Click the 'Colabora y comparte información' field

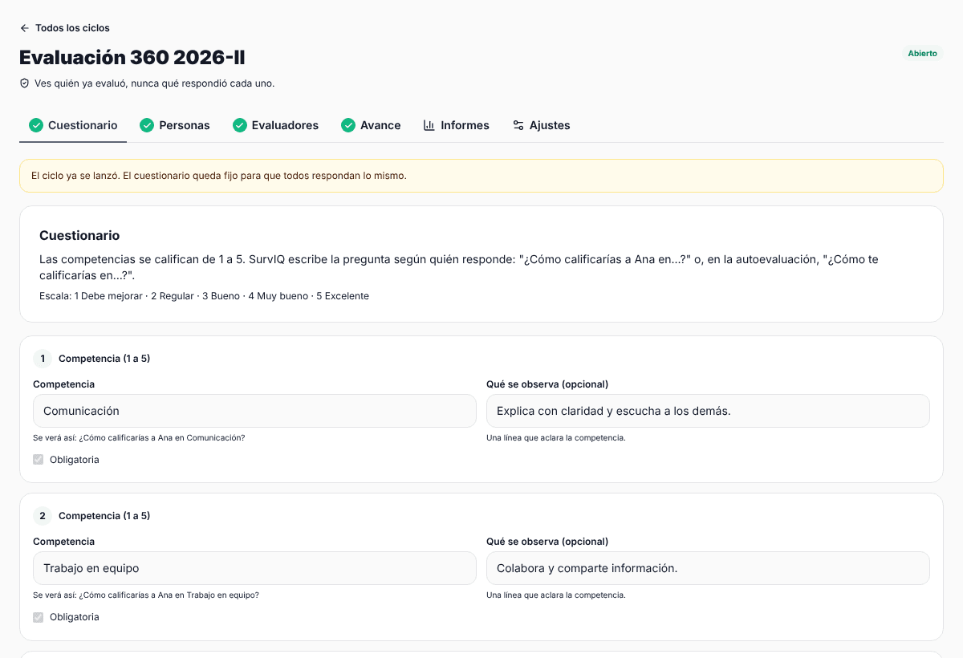coord(708,568)
